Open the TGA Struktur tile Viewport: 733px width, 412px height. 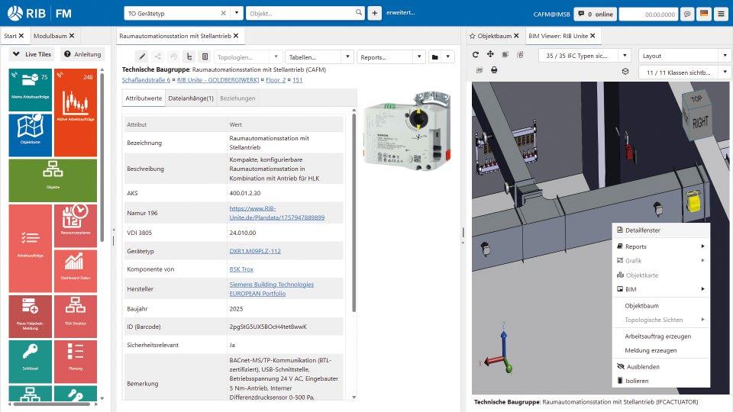click(76, 316)
